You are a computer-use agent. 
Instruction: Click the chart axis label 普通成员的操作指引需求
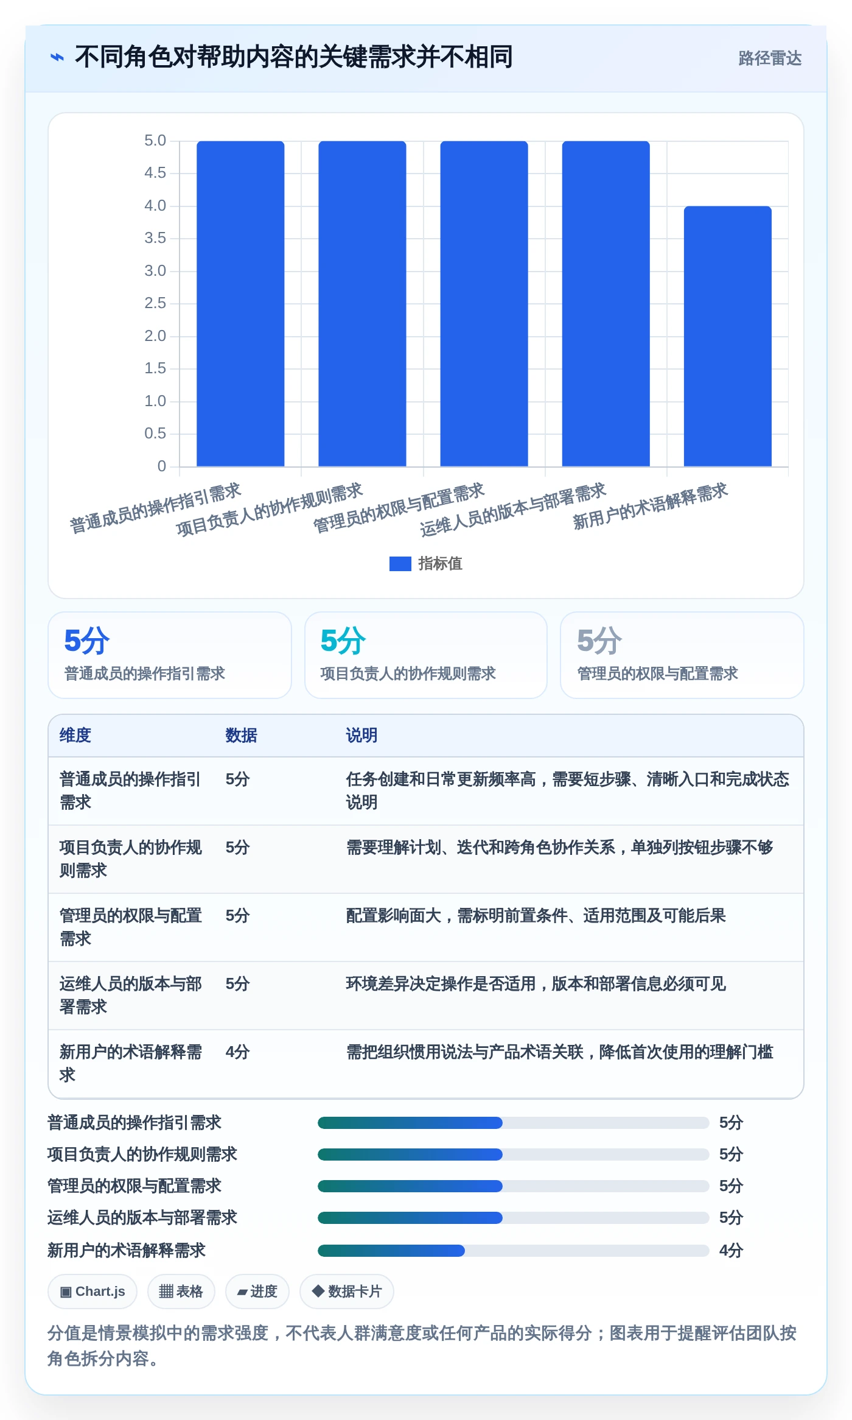pyautogui.click(x=155, y=508)
